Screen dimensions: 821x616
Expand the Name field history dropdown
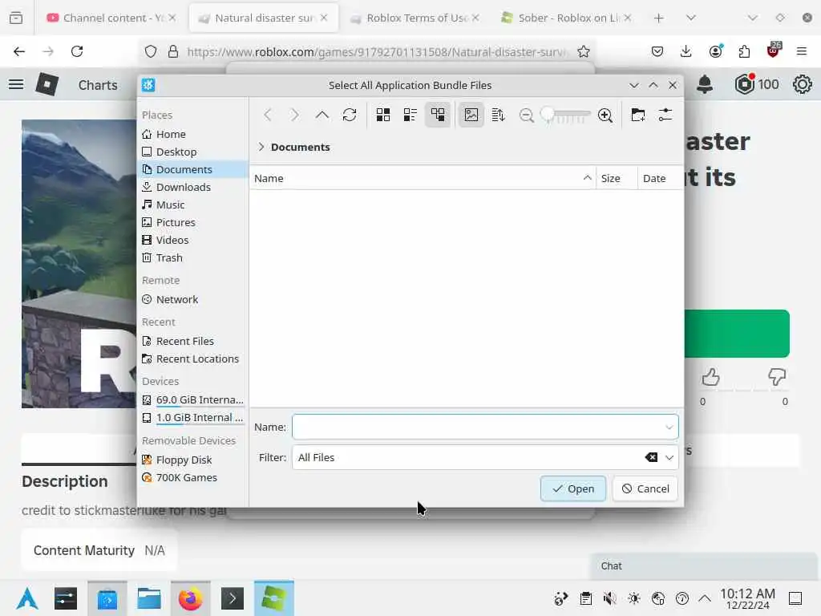[669, 427]
